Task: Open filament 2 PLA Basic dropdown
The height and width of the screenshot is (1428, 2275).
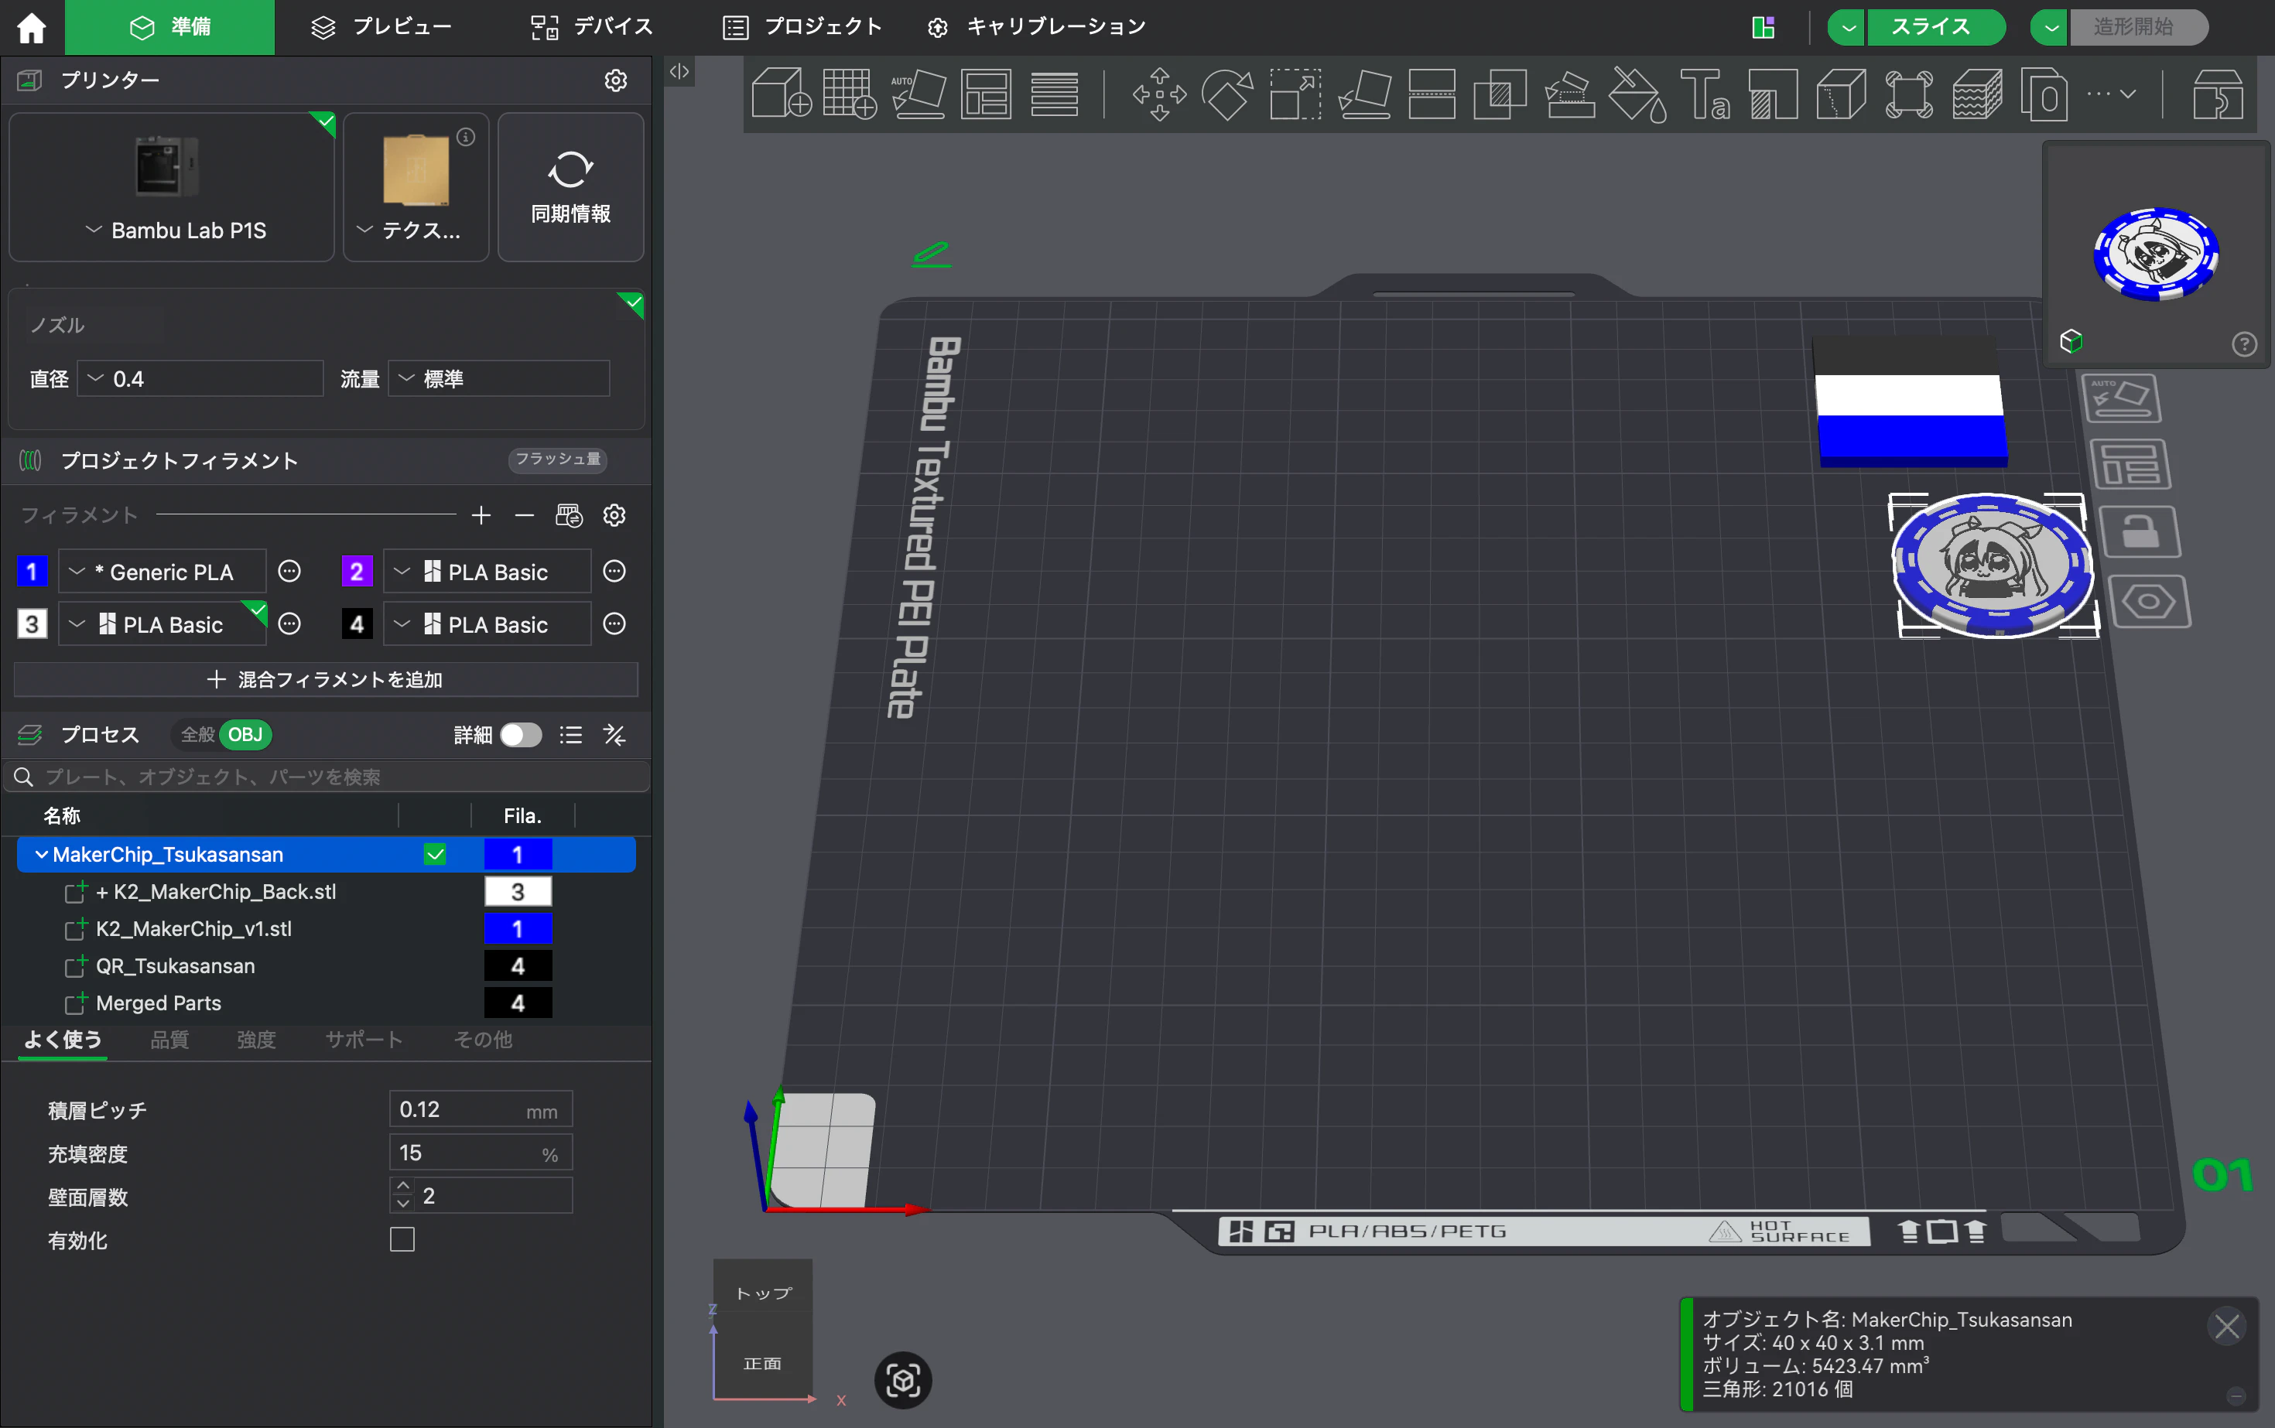Action: coord(487,572)
